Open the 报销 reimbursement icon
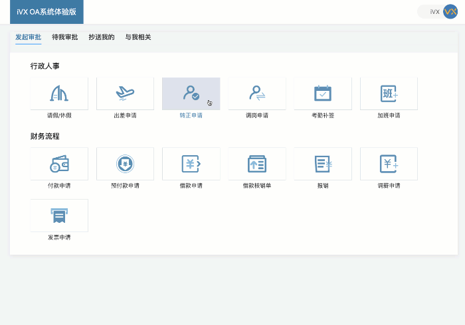 tap(323, 164)
